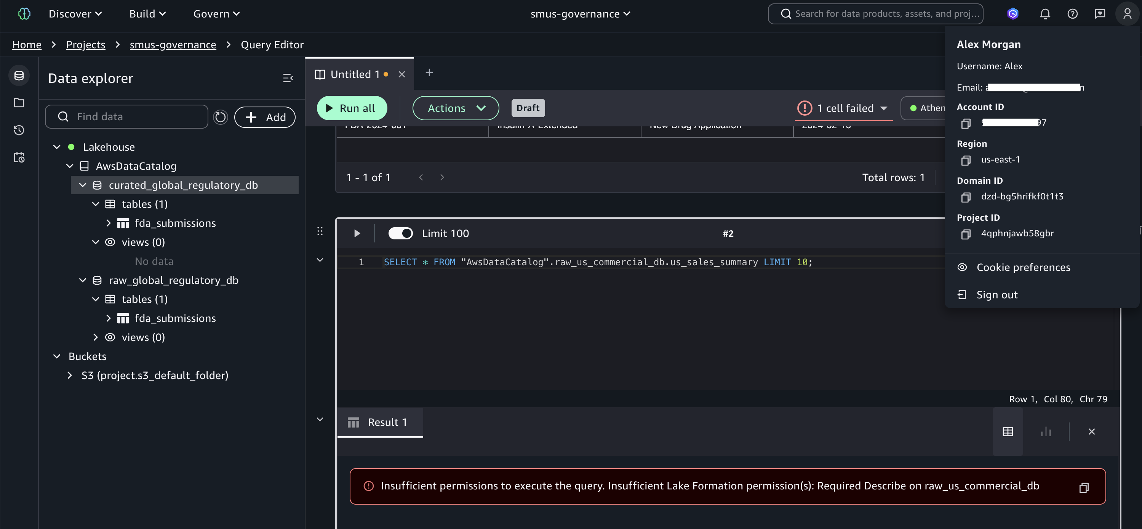Collapse the AwsDataCatalog node
The width and height of the screenshot is (1142, 529).
tap(70, 166)
